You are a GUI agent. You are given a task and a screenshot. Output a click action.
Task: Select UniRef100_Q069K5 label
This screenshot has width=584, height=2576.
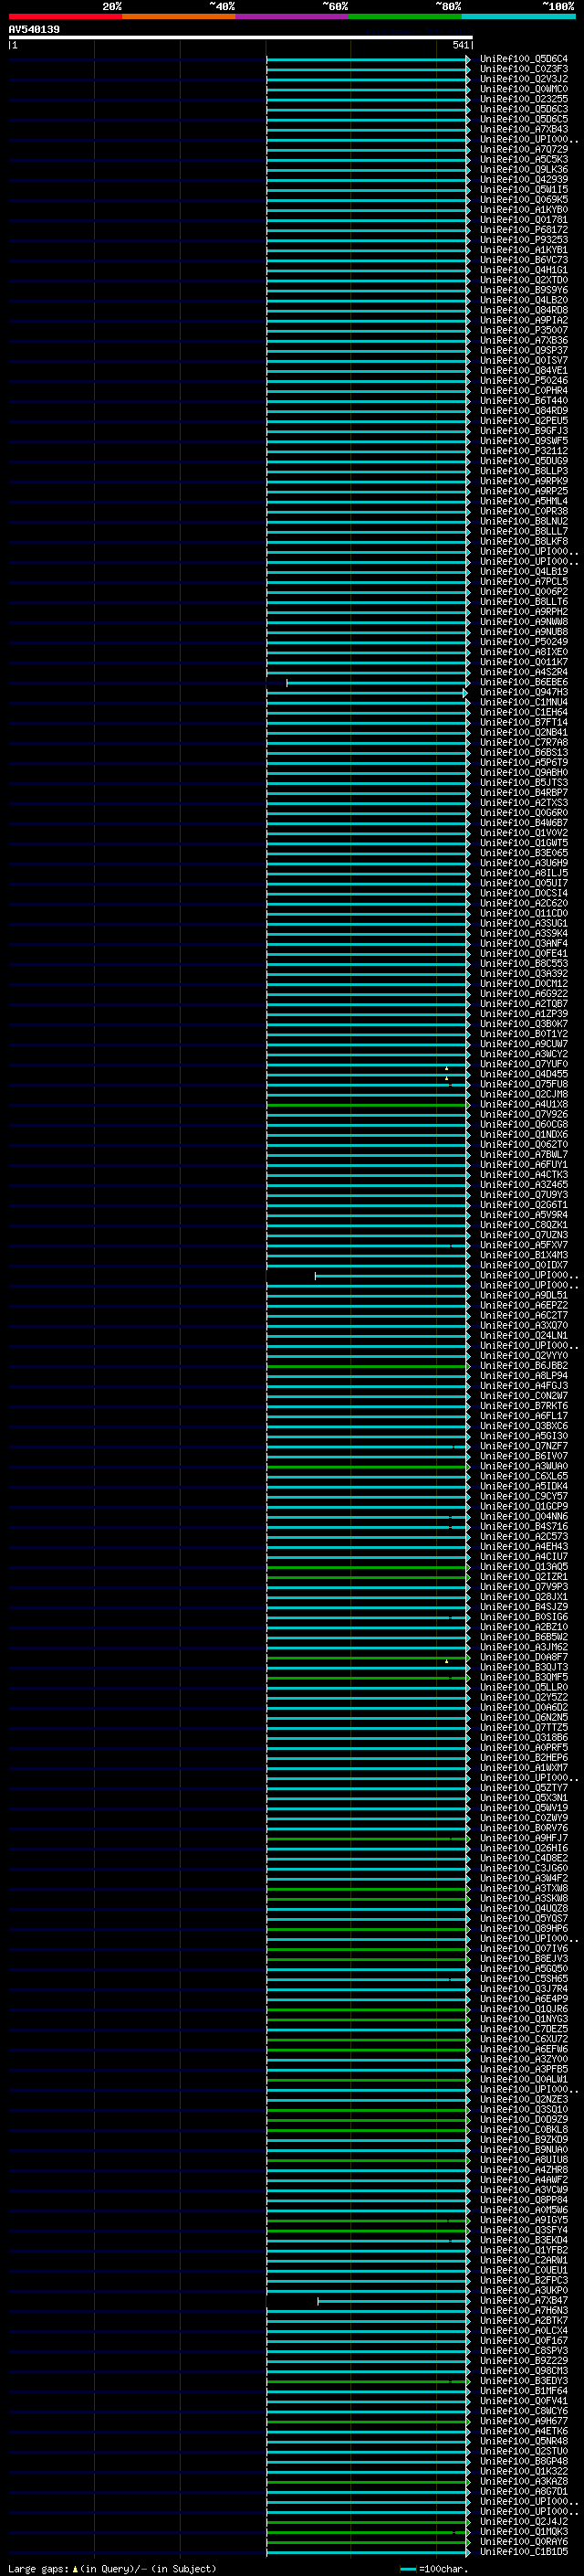[x=524, y=200]
